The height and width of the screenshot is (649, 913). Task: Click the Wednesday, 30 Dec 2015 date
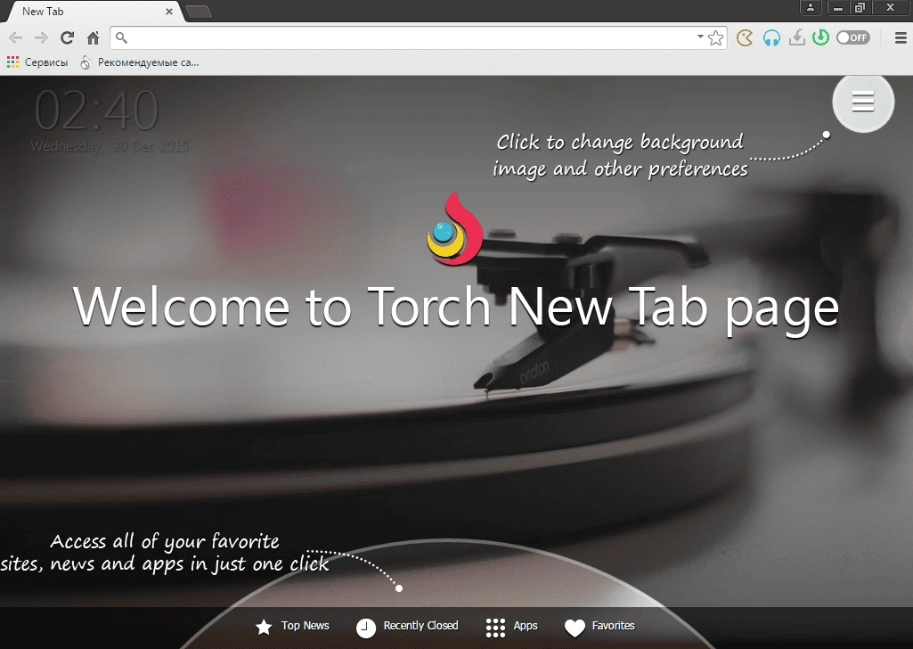click(x=110, y=145)
